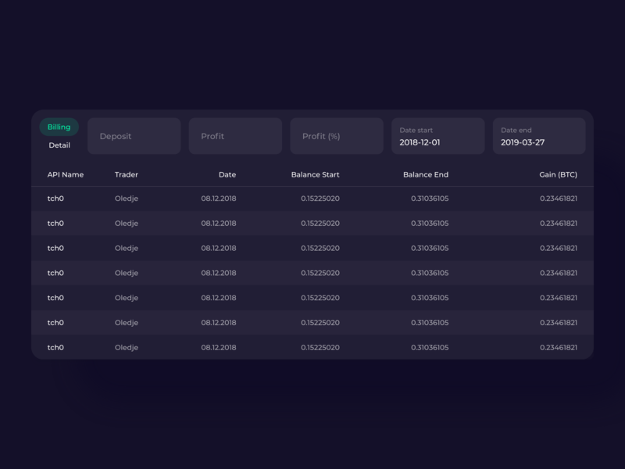Open the Date end picker
The height and width of the screenshot is (469, 625).
(x=538, y=136)
